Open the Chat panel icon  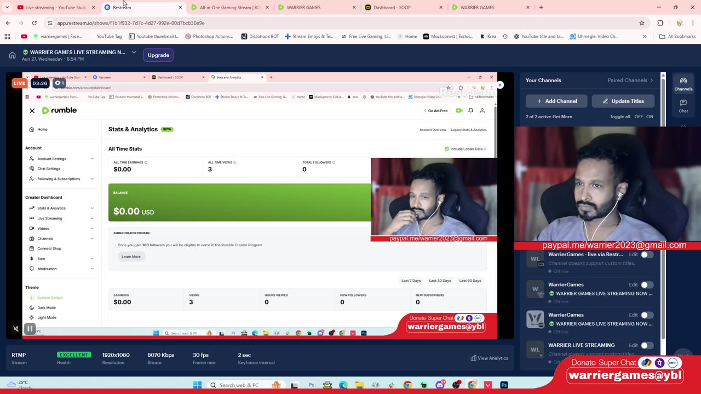coord(683,106)
